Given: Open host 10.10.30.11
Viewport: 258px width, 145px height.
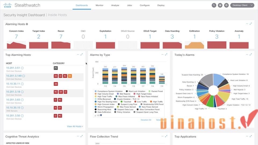Looking at the screenshot, I should [13, 84].
